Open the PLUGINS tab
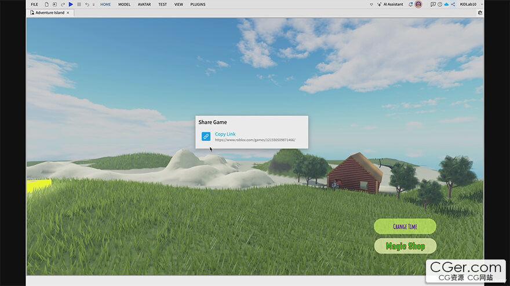This screenshot has width=510, height=286. coord(198,4)
